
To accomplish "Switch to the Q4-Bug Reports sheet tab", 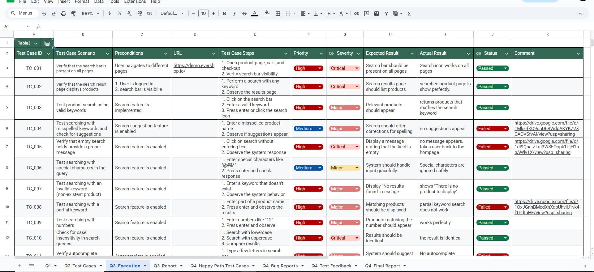I will (x=280, y=266).
